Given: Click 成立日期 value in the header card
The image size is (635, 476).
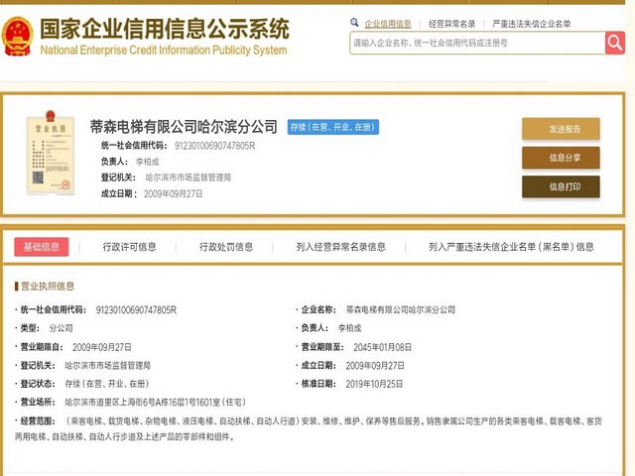Looking at the screenshot, I should click(173, 194).
